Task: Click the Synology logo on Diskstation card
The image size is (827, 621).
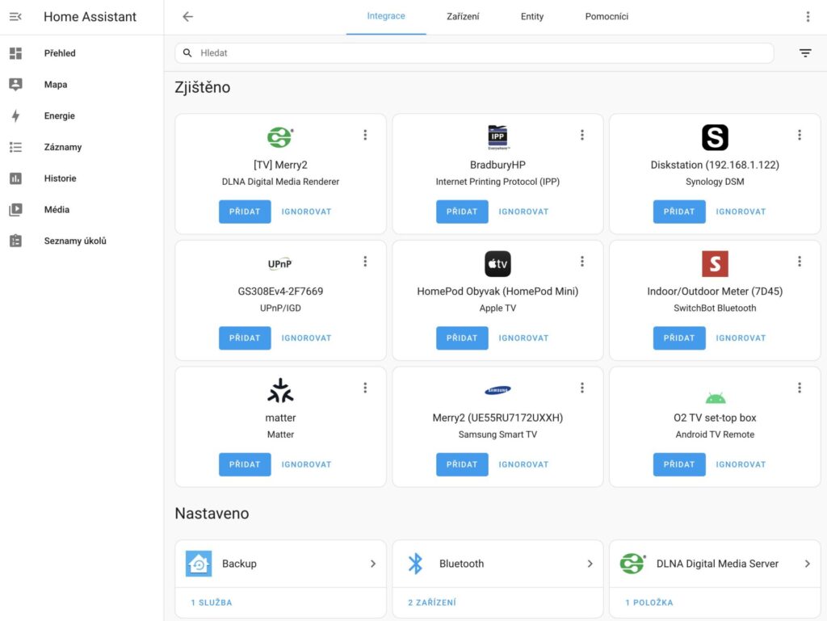Action: pyautogui.click(x=715, y=137)
